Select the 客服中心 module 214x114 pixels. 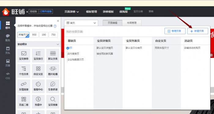(x=38, y=86)
